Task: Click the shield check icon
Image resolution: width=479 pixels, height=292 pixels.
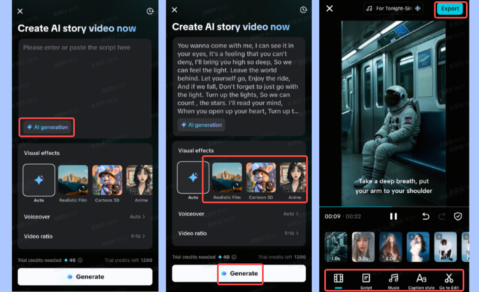Action: pos(458,217)
